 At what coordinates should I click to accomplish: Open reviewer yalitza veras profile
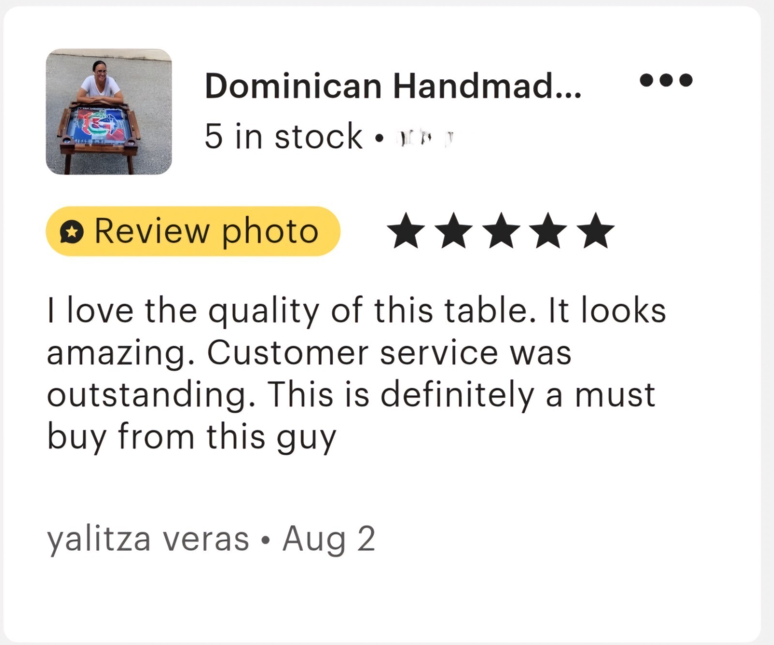pos(148,540)
